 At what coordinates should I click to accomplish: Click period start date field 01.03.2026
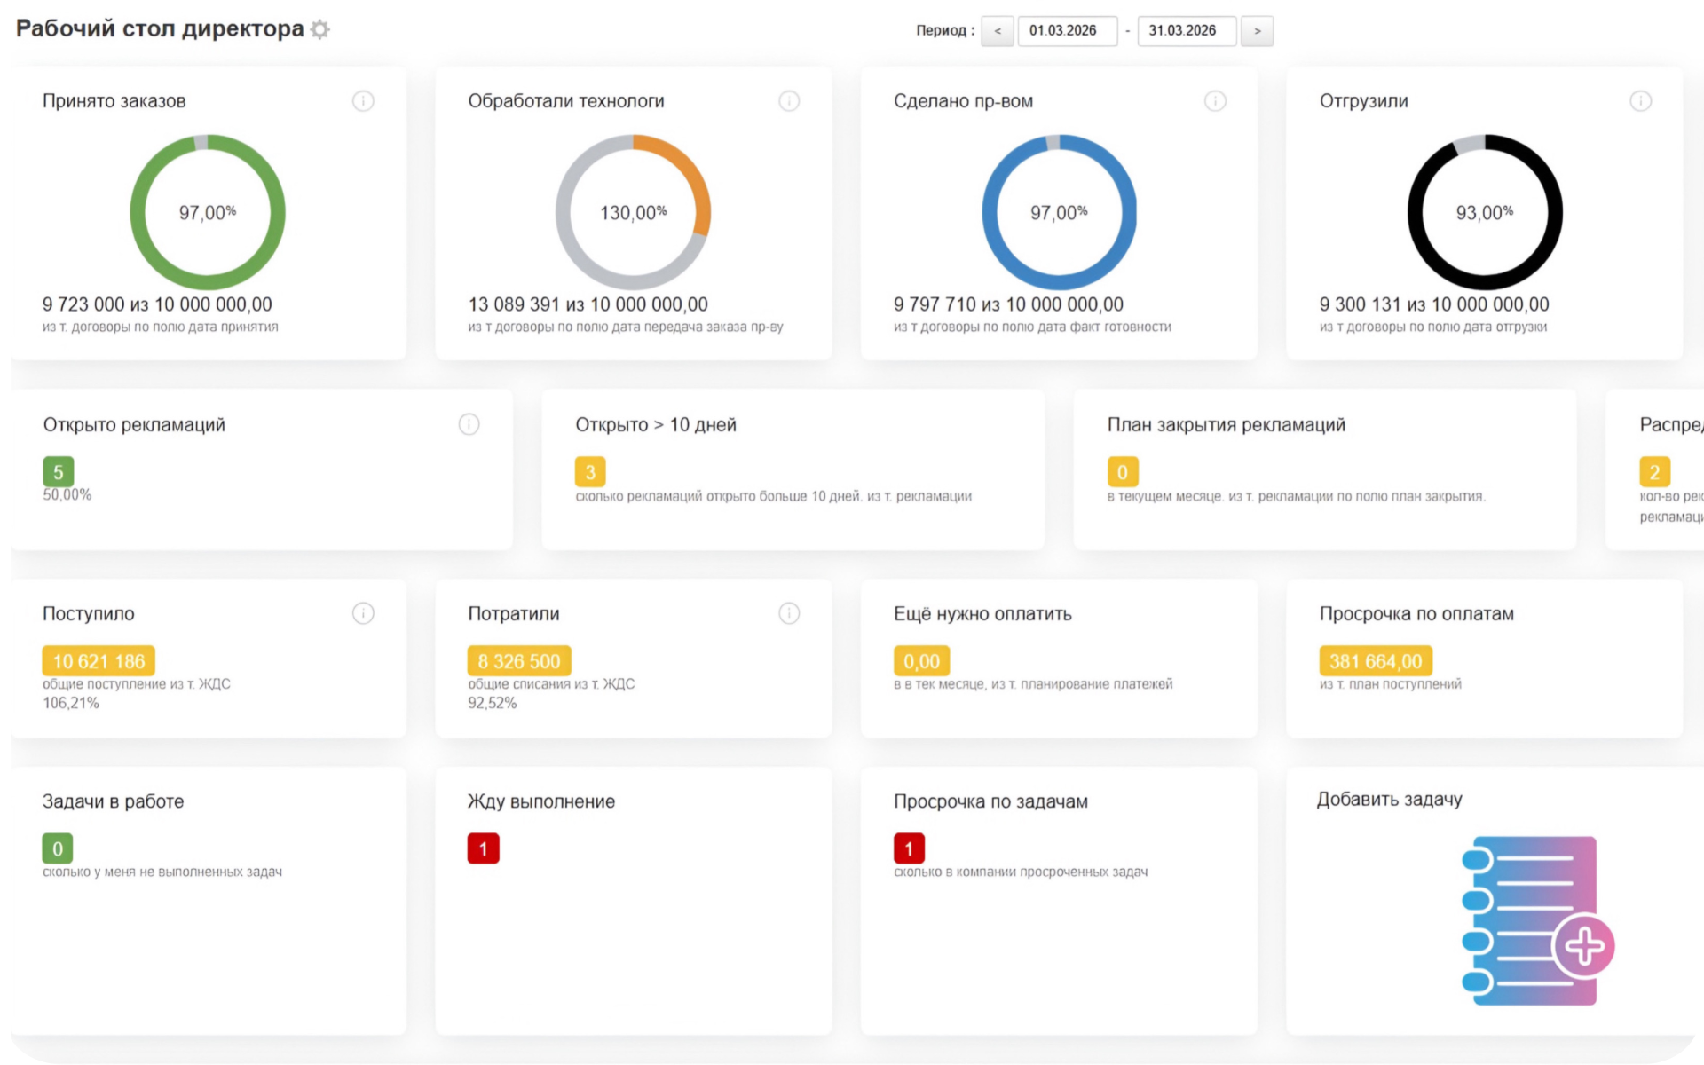coord(1066,31)
